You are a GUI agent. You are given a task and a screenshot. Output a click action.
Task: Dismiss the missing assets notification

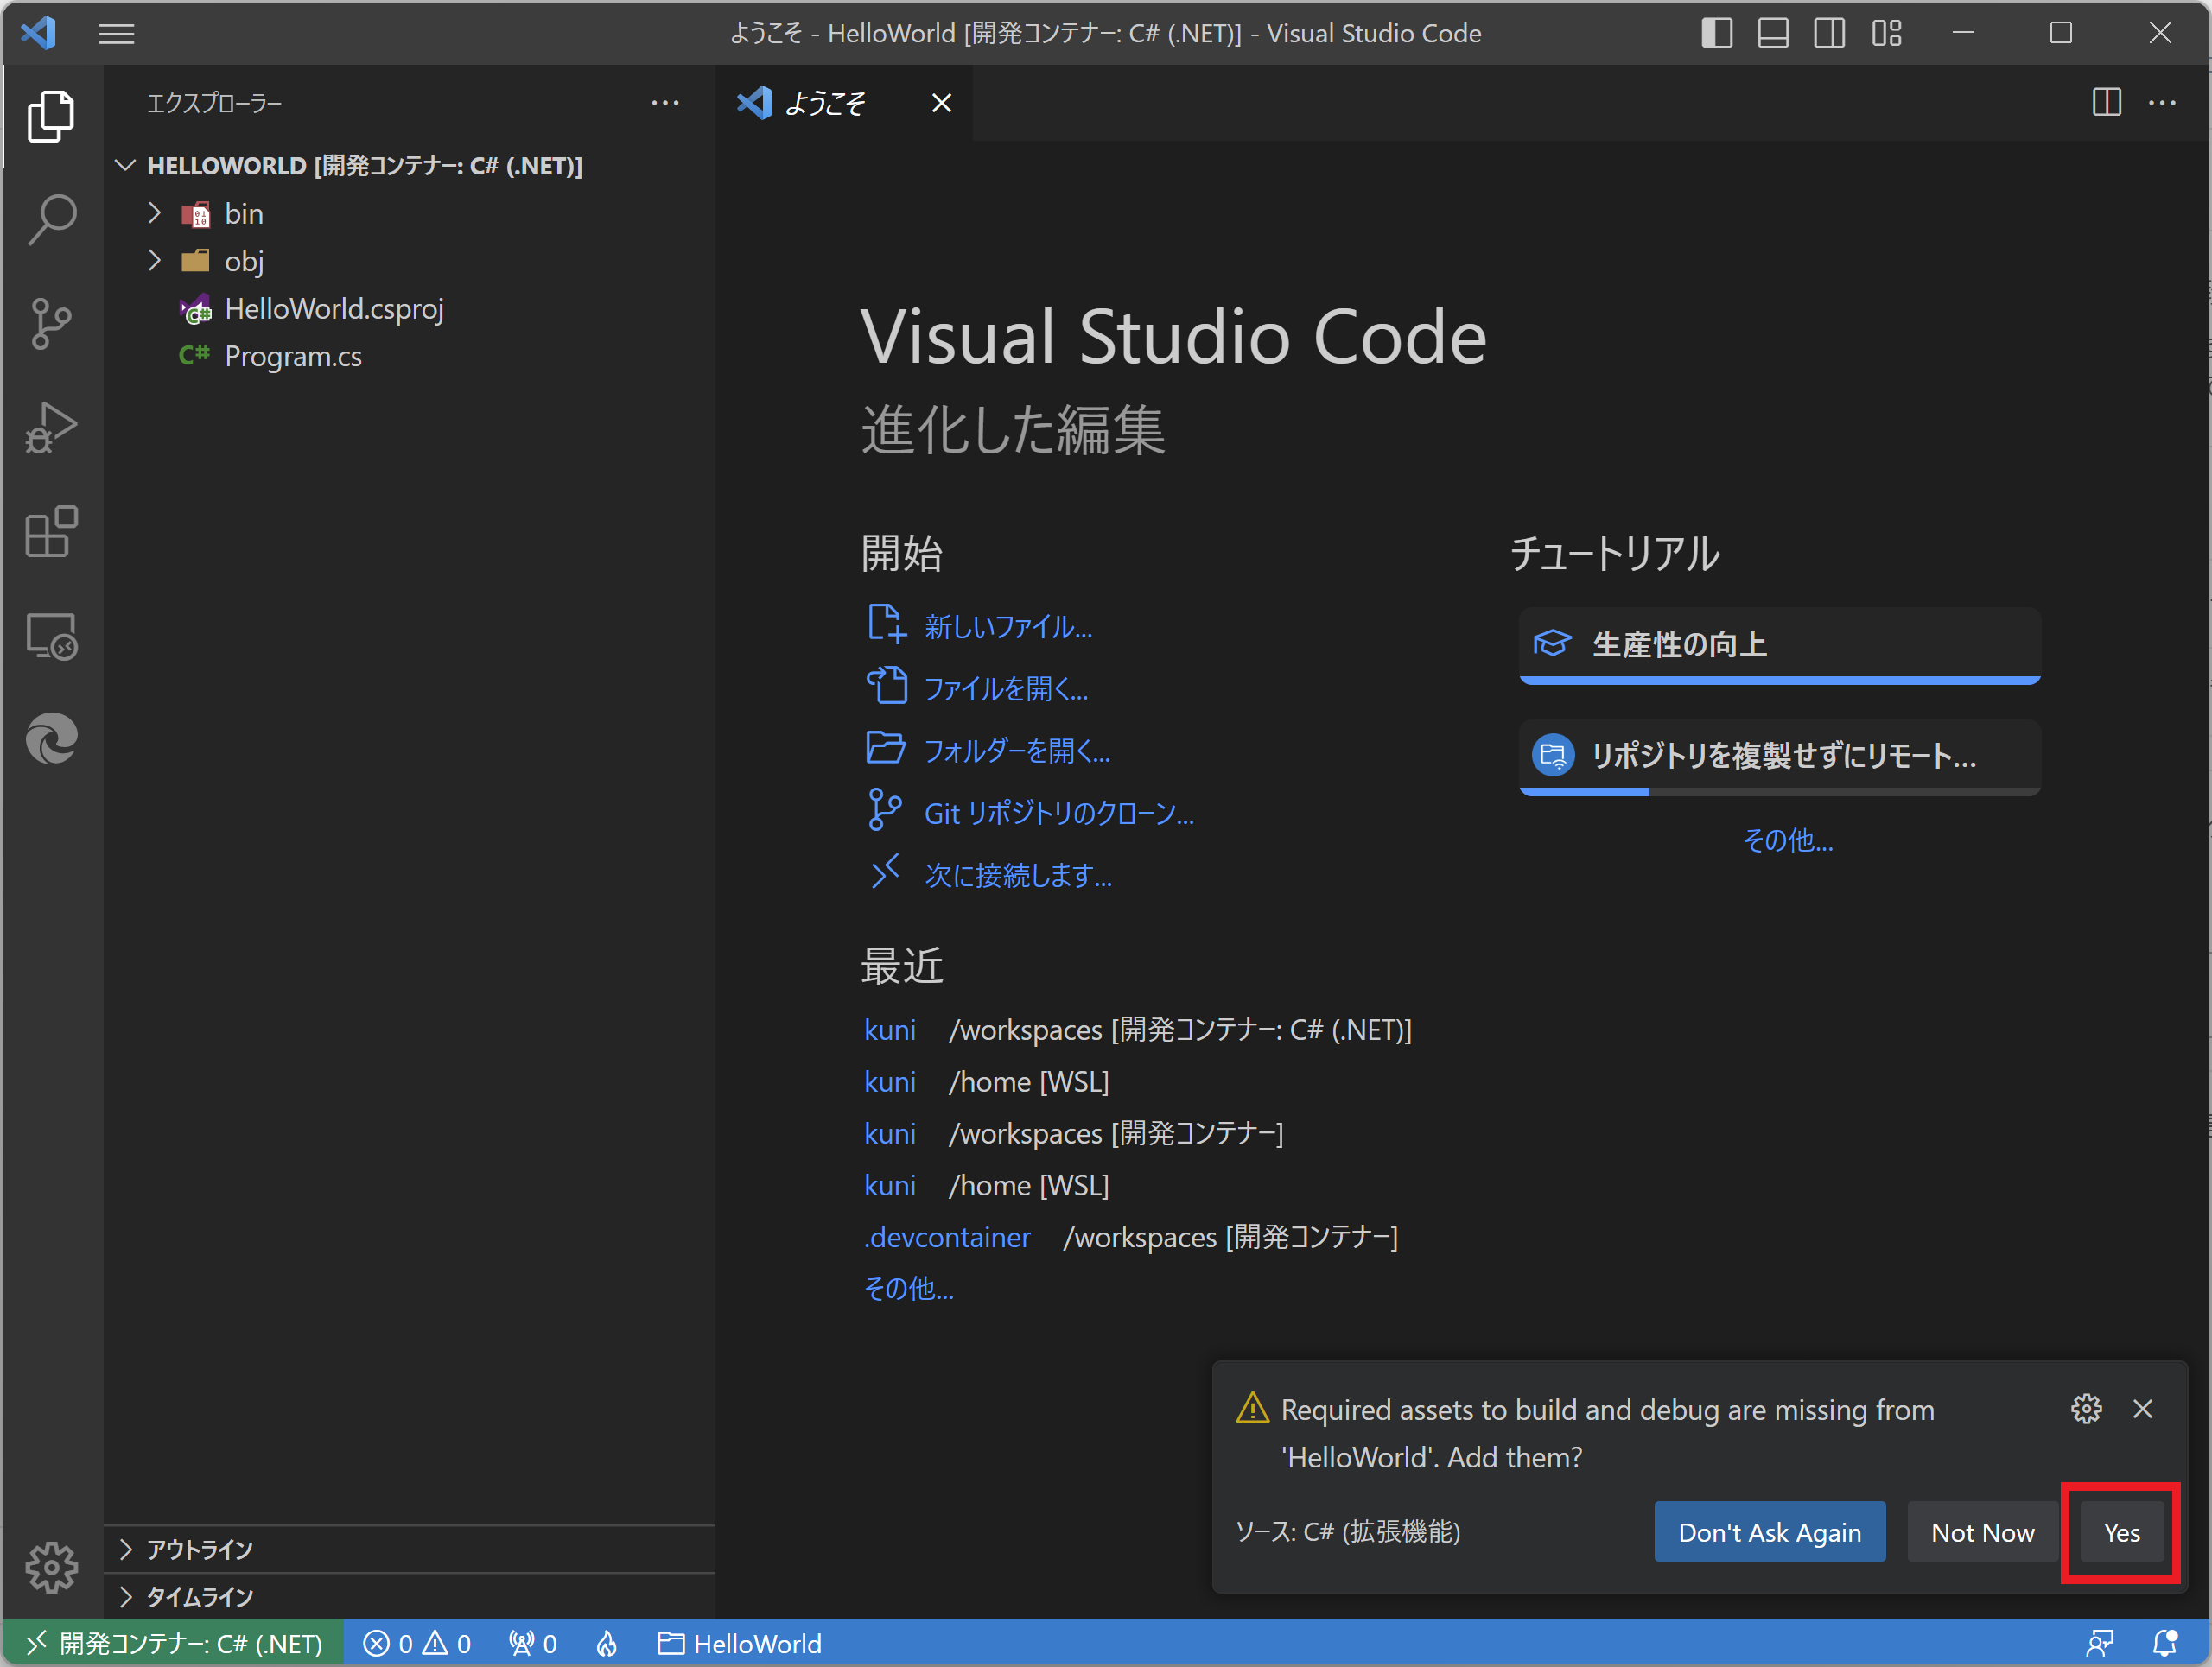pos(2142,1408)
